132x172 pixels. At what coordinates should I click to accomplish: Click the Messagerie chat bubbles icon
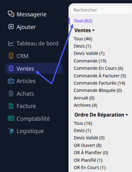coord(11,14)
